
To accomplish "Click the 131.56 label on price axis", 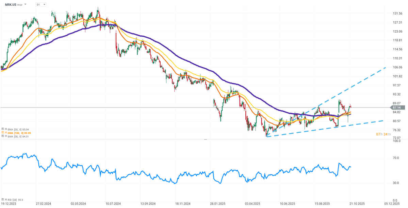I will [x=397, y=14].
